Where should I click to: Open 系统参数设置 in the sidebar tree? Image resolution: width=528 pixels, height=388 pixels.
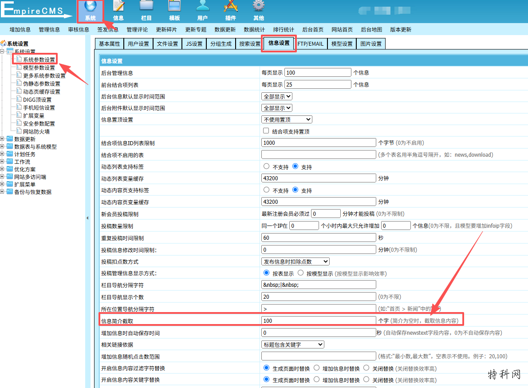pyautogui.click(x=39, y=59)
